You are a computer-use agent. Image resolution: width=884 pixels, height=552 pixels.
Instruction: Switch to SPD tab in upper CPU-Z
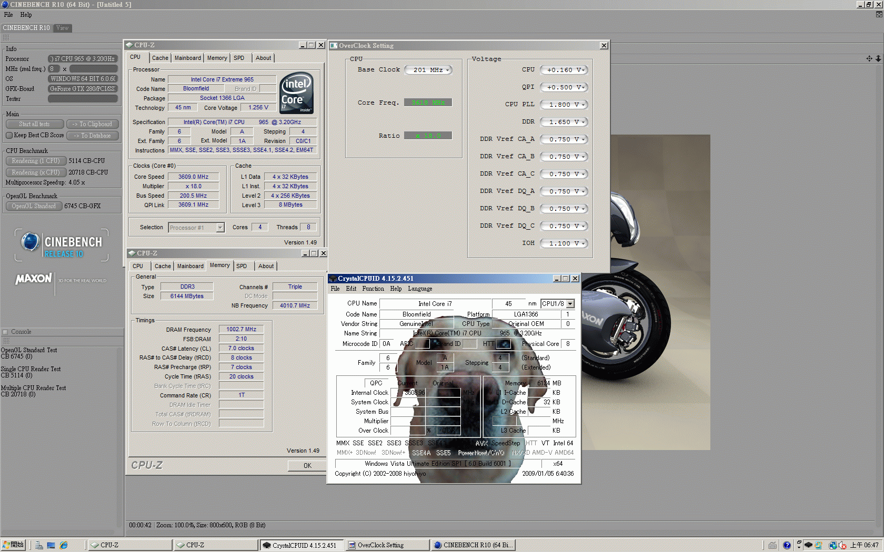click(x=239, y=58)
